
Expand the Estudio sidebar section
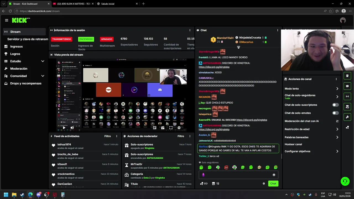click(43, 61)
